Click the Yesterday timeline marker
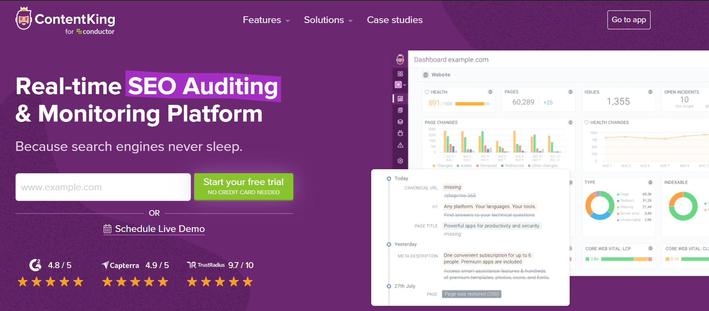This screenshot has height=311, width=709. (x=389, y=244)
